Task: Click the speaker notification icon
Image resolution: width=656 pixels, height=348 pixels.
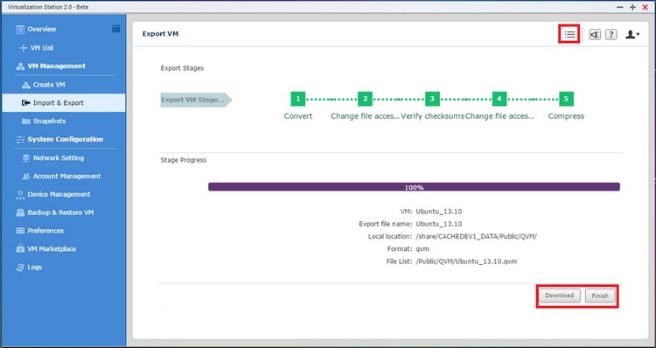Action: click(x=595, y=35)
